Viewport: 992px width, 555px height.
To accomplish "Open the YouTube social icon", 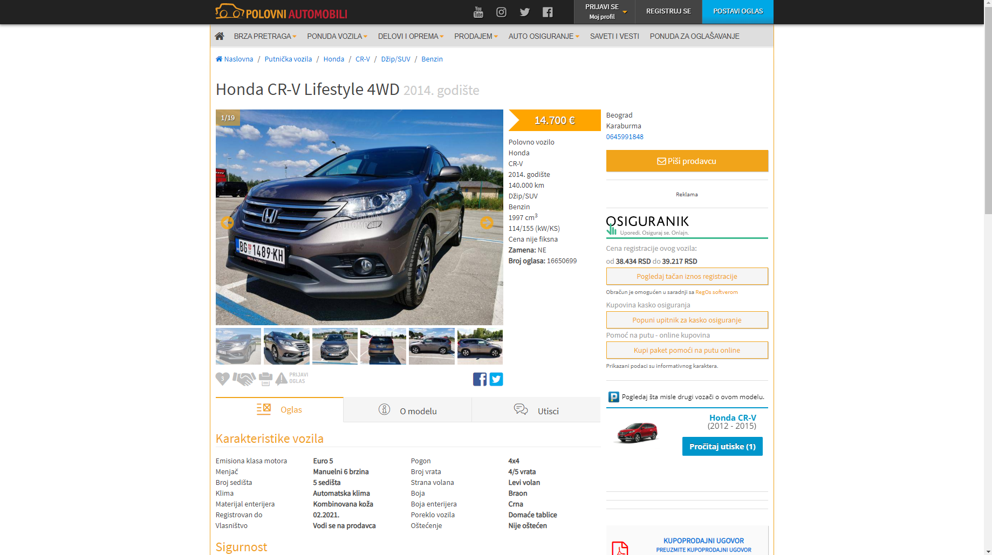I will pos(478,12).
